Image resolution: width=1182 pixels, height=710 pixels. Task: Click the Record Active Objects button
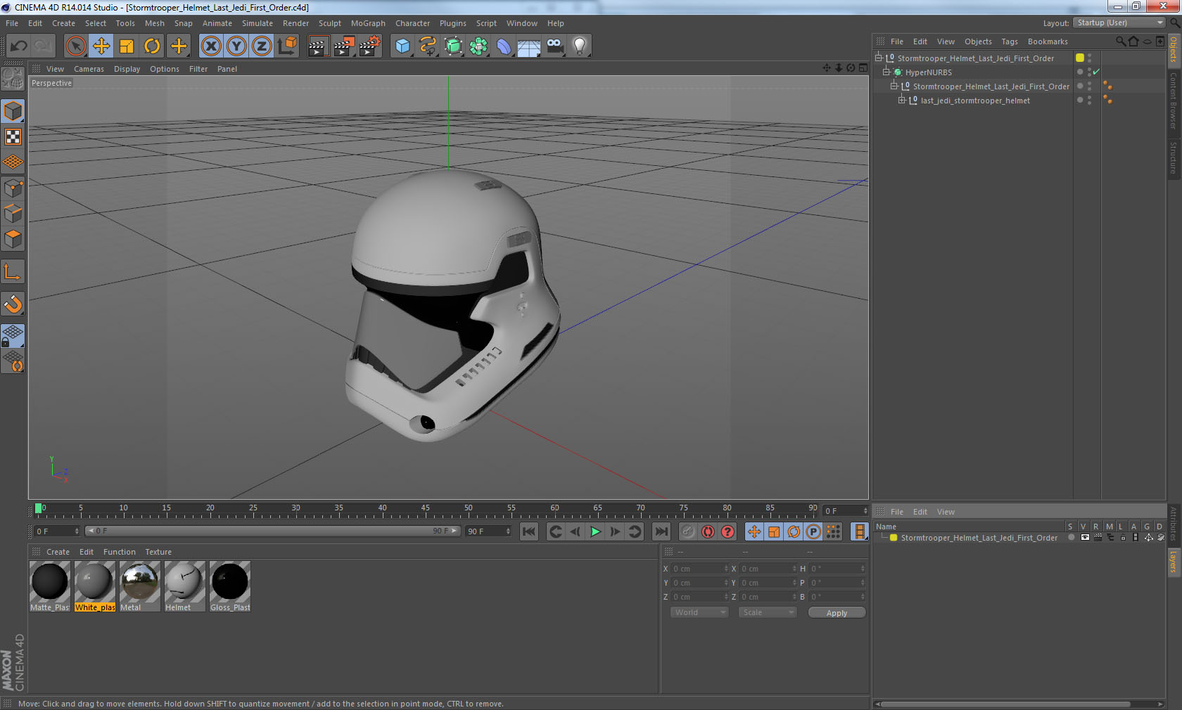(688, 531)
